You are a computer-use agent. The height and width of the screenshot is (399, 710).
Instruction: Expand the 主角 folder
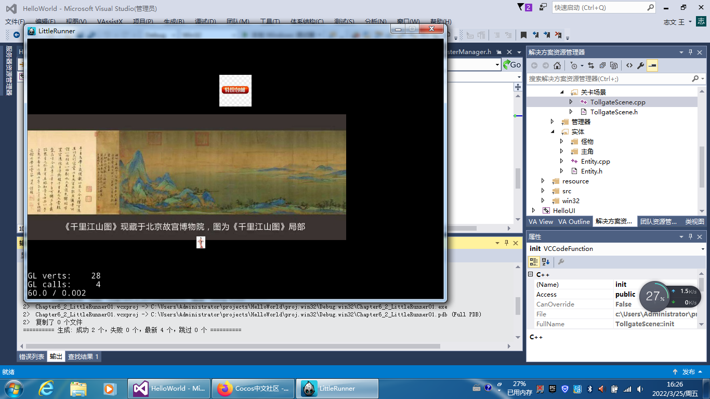point(562,151)
